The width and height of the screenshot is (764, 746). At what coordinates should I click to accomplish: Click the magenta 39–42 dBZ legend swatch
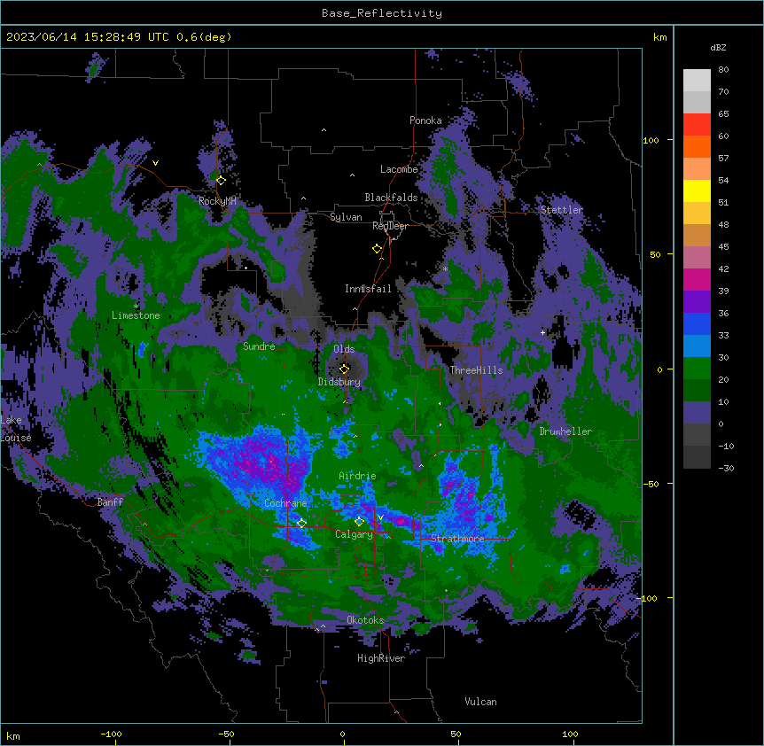tap(697, 279)
